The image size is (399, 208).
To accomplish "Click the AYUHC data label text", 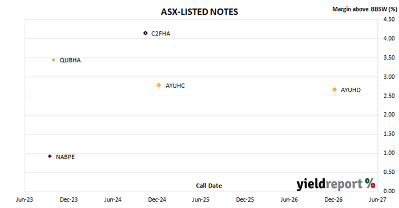I will (175, 86).
